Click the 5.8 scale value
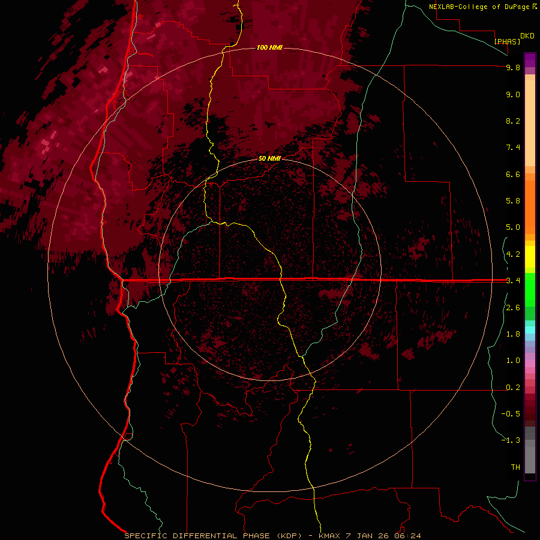Screen dimensions: 540x540 click(513, 200)
